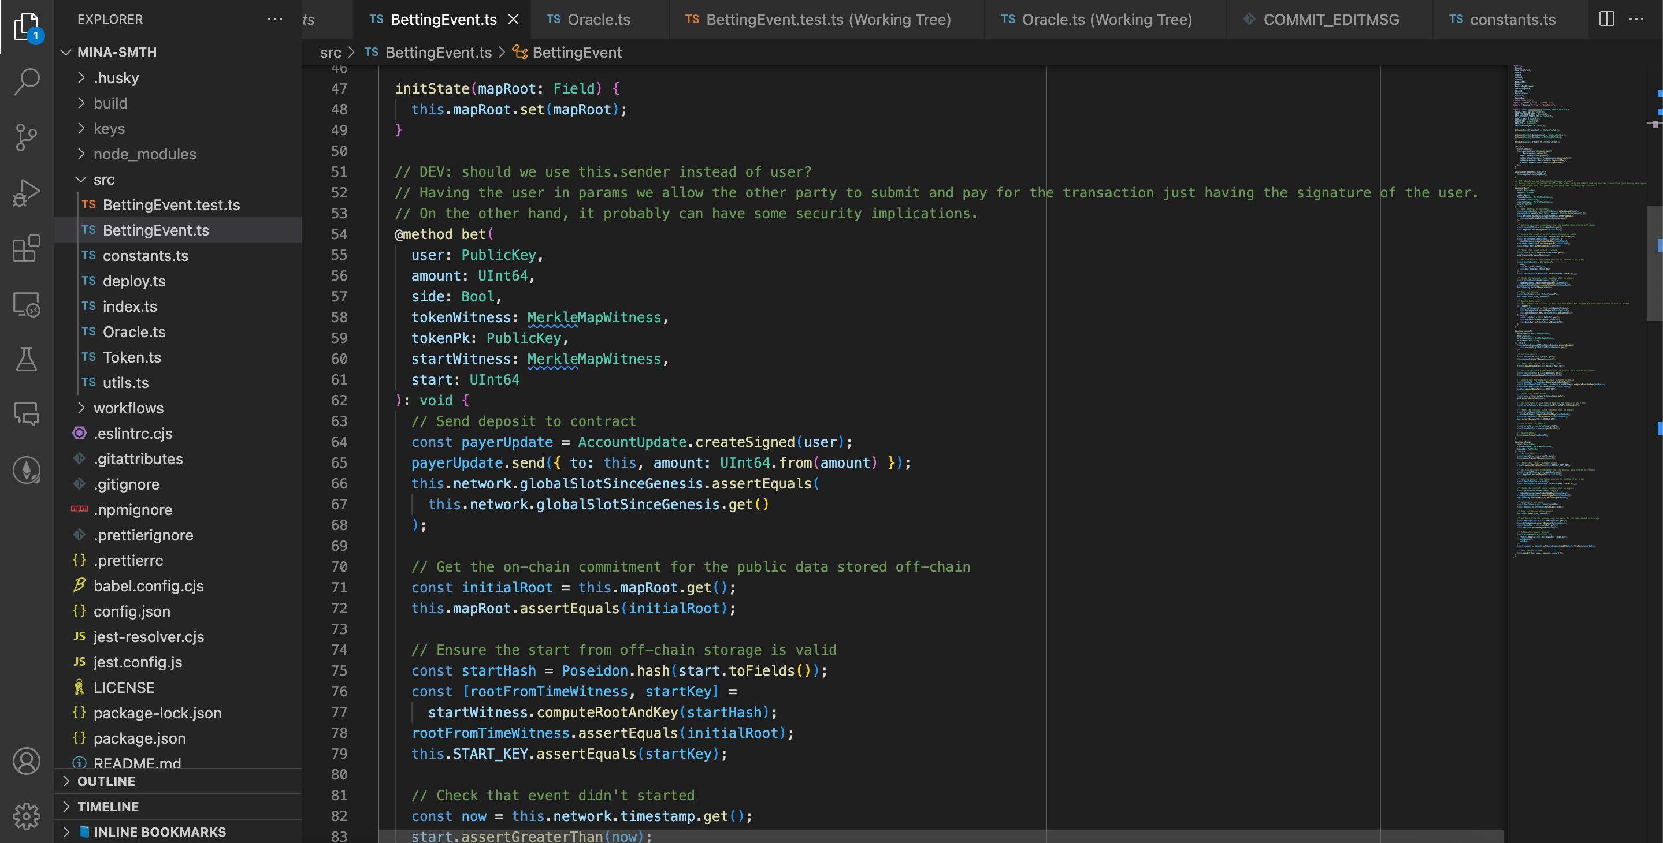This screenshot has width=1663, height=843.
Task: Close the BettingEvent.ts tab
Action: (x=514, y=20)
